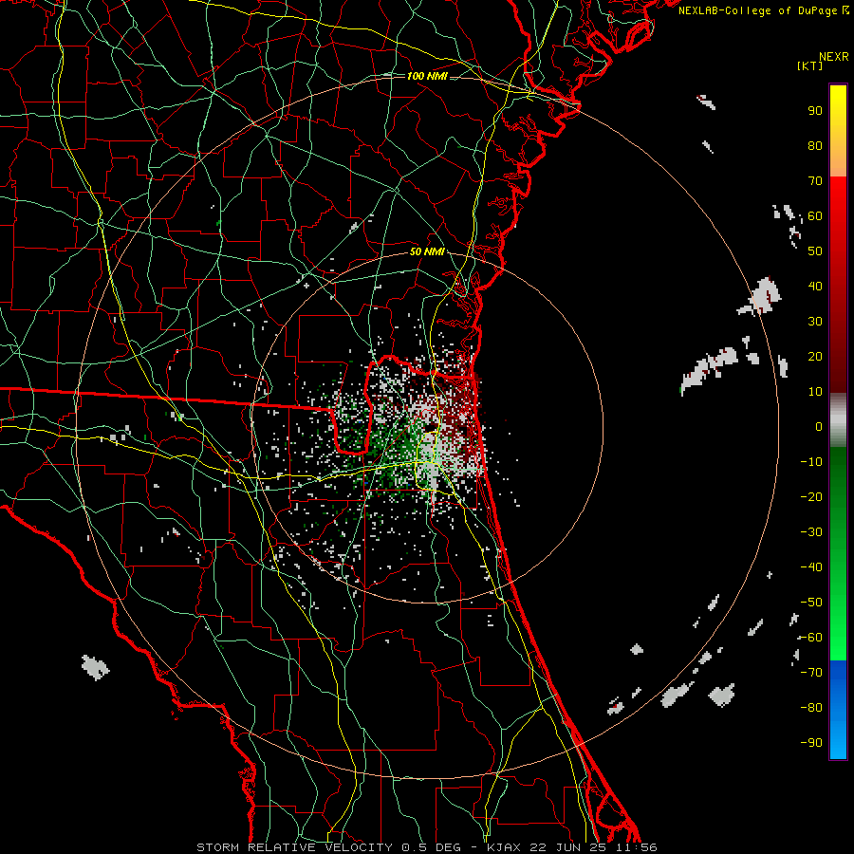Click the 40 value on the velocity scale
This screenshot has width=854, height=854.
(x=815, y=286)
